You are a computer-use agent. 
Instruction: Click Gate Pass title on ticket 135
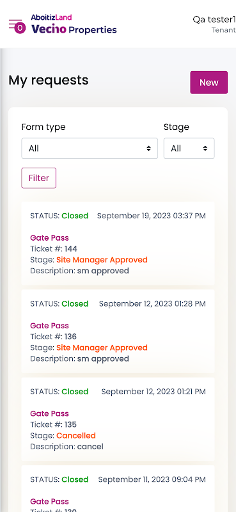(x=49, y=413)
